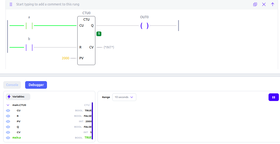
Task: Toggle eye visibility for main.a variable
Action: [8, 137]
